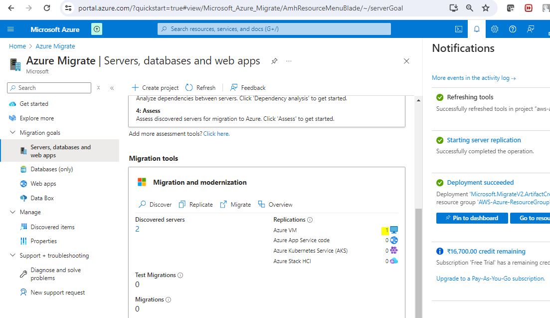Click the Create project button

[x=155, y=87]
